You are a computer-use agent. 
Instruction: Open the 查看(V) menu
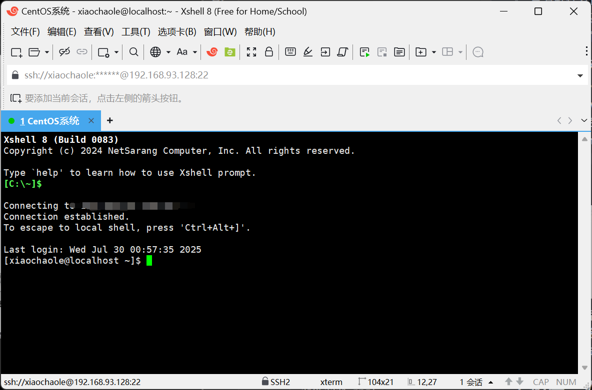click(99, 31)
